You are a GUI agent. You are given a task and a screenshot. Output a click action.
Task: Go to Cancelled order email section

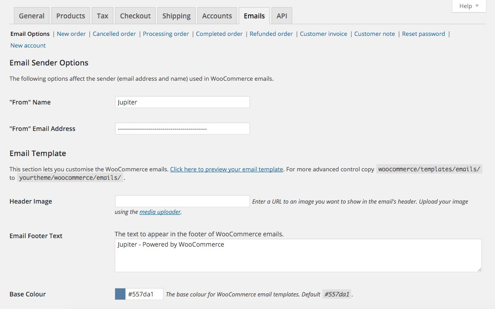(114, 34)
